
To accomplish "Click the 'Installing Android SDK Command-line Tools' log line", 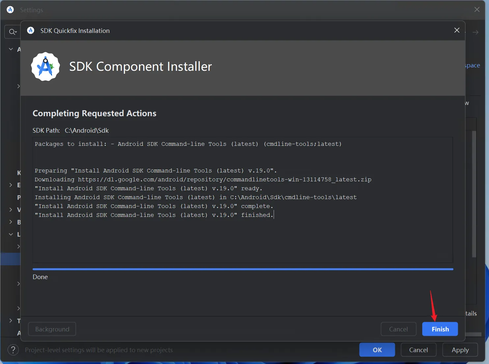I will coord(196,197).
